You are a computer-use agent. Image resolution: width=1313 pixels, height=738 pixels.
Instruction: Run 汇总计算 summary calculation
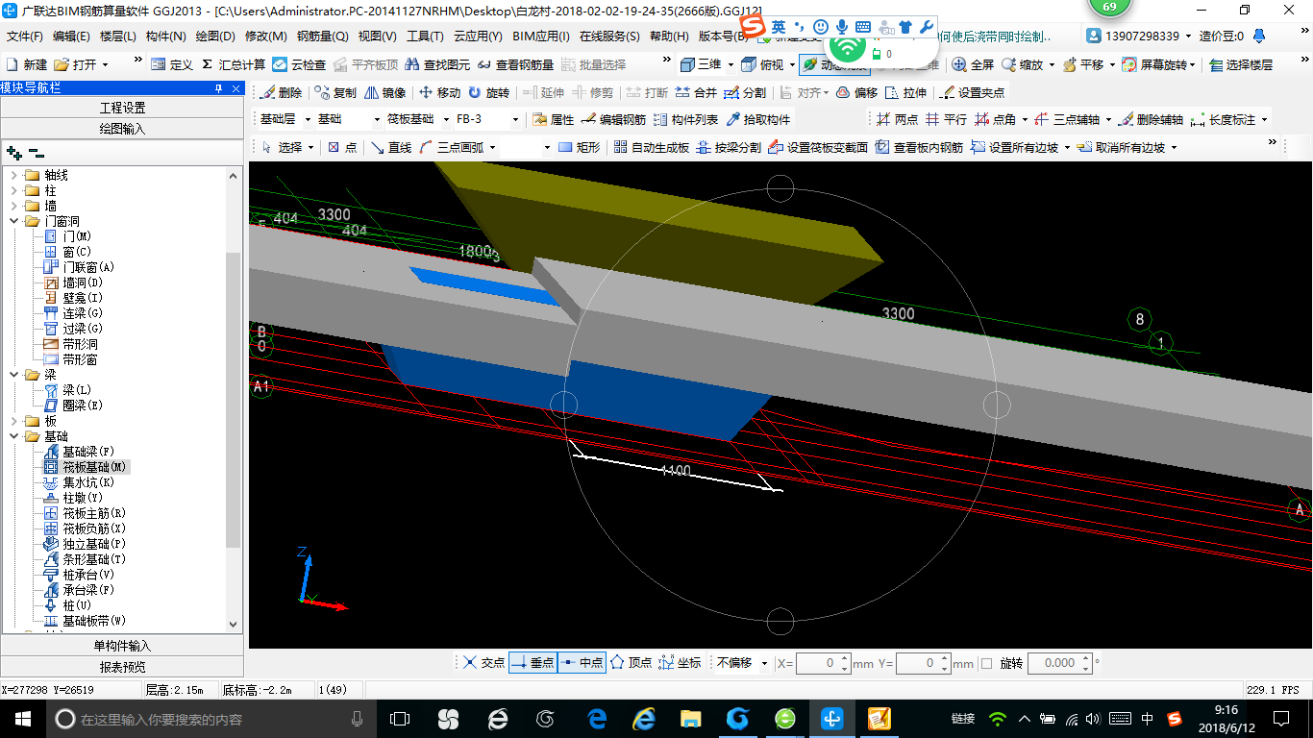point(233,64)
